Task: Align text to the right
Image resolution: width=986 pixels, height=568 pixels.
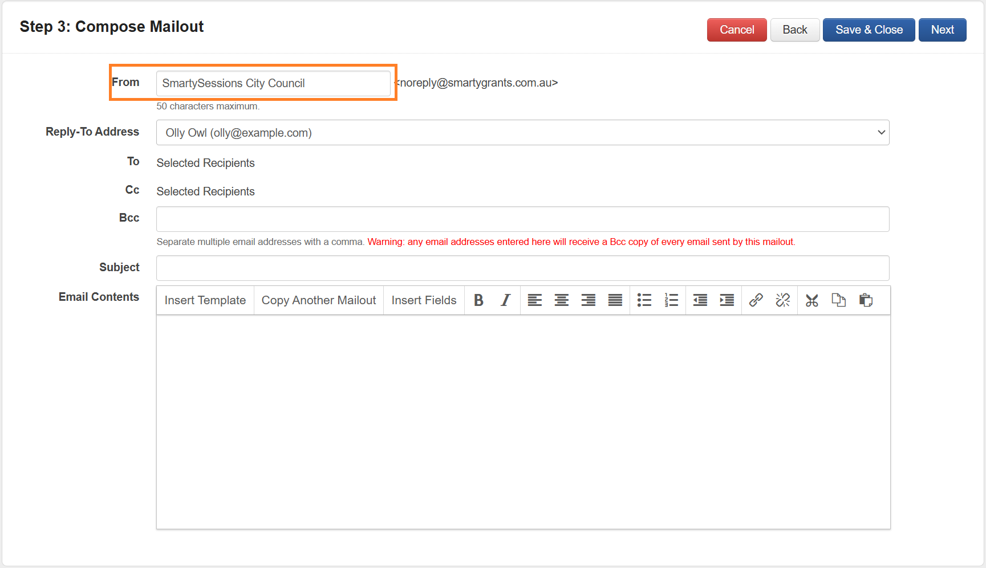Action: [x=588, y=300]
